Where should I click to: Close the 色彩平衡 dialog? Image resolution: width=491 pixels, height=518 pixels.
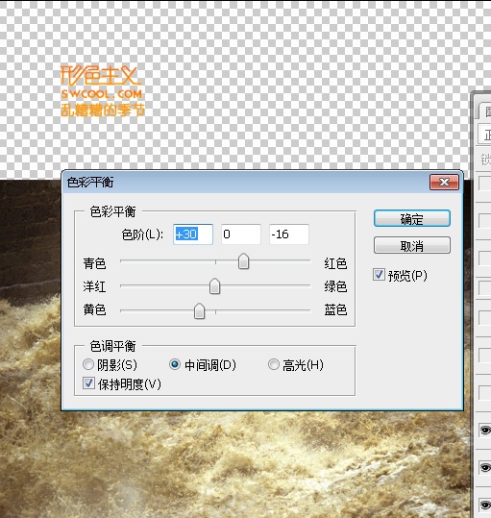[x=444, y=182]
